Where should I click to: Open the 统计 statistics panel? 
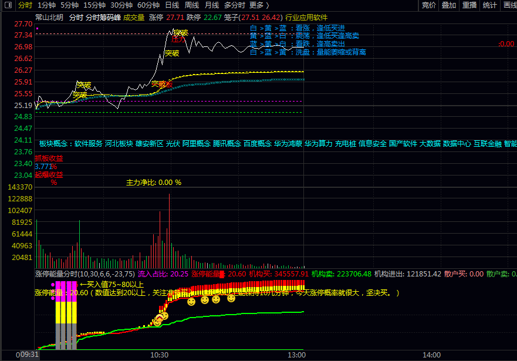pyautogui.click(x=489, y=5)
